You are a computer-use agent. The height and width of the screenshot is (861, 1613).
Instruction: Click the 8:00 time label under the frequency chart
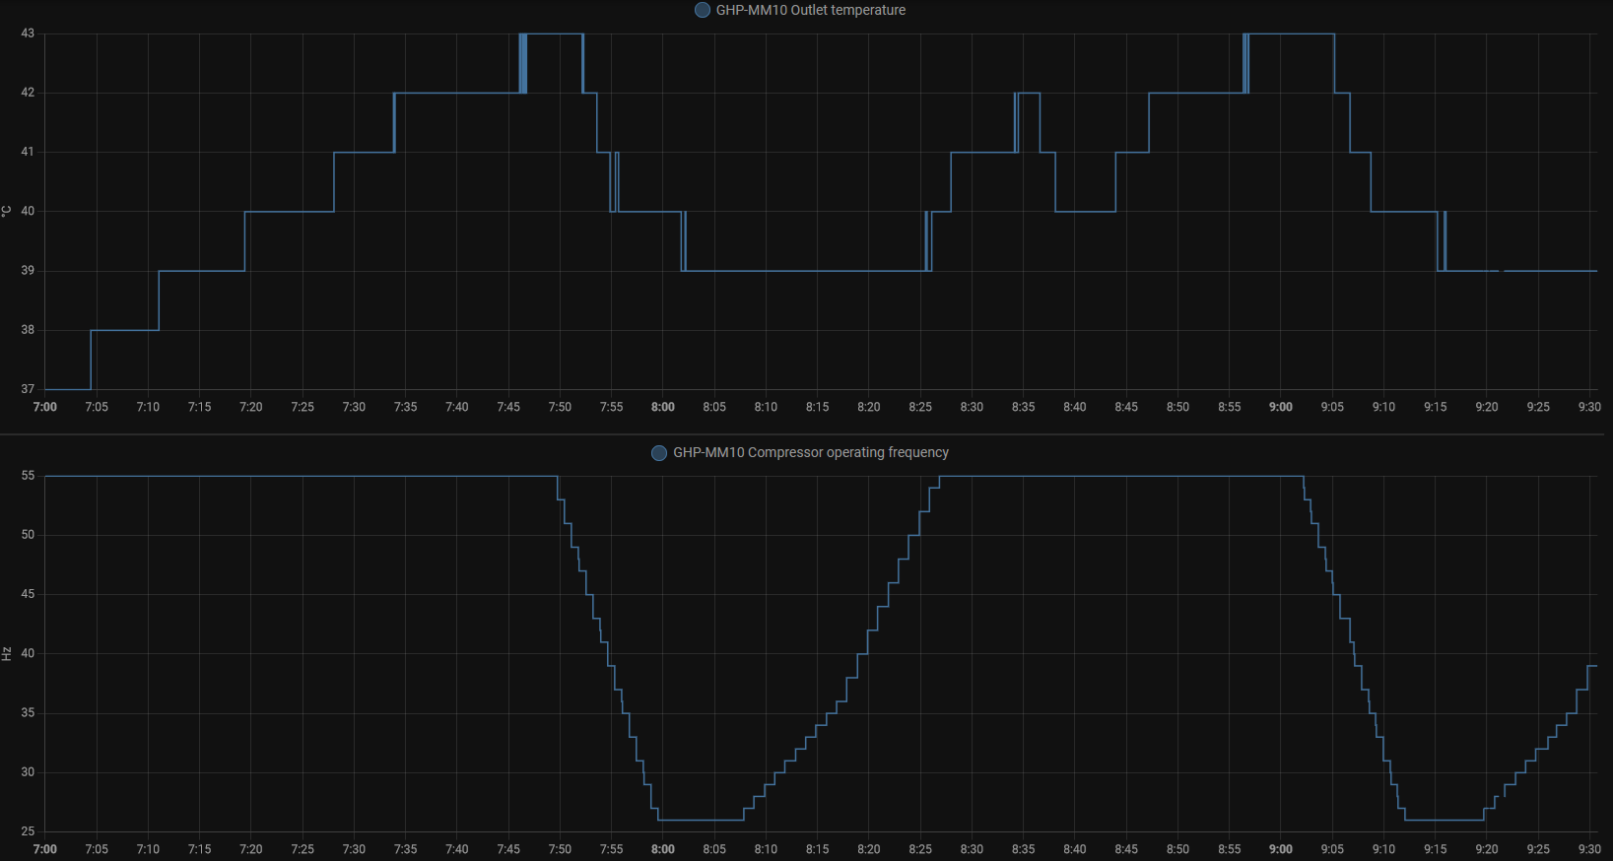pos(663,849)
